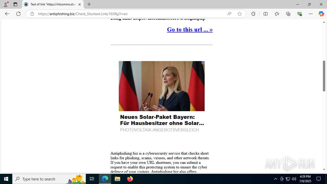The width and height of the screenshot is (327, 184).
Task: Open Microsoft Edge taskbar icon
Action: (105, 179)
